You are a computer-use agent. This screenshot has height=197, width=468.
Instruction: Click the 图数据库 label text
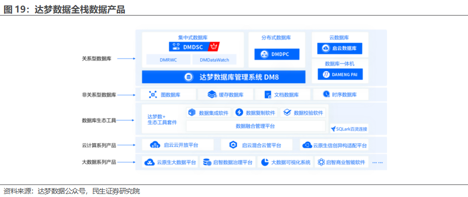[171, 95]
